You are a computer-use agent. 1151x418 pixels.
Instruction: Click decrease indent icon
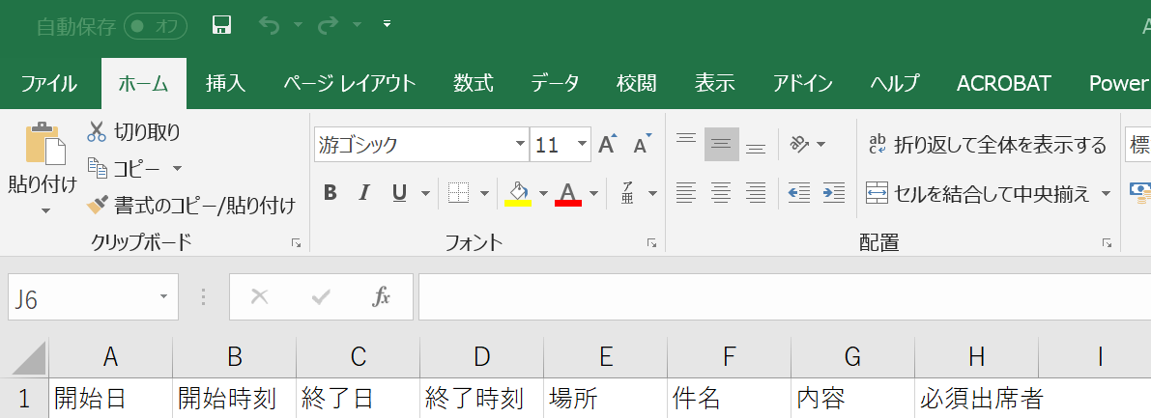tap(799, 193)
